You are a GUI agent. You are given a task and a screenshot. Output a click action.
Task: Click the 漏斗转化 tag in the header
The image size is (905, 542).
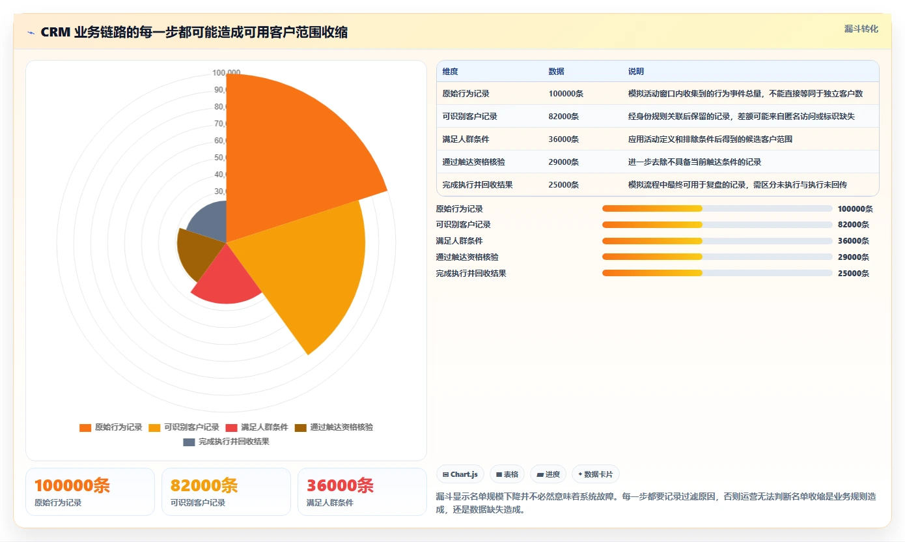pyautogui.click(x=861, y=29)
